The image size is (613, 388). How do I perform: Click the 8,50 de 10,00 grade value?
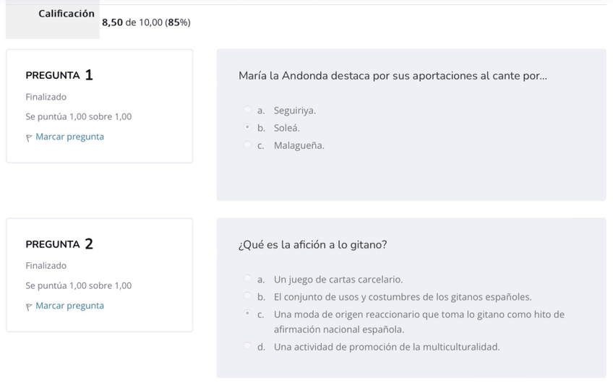[146, 22]
